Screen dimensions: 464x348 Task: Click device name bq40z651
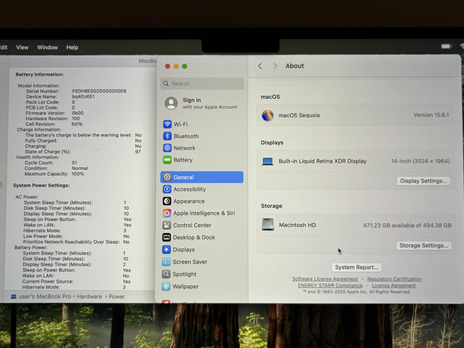point(83,97)
